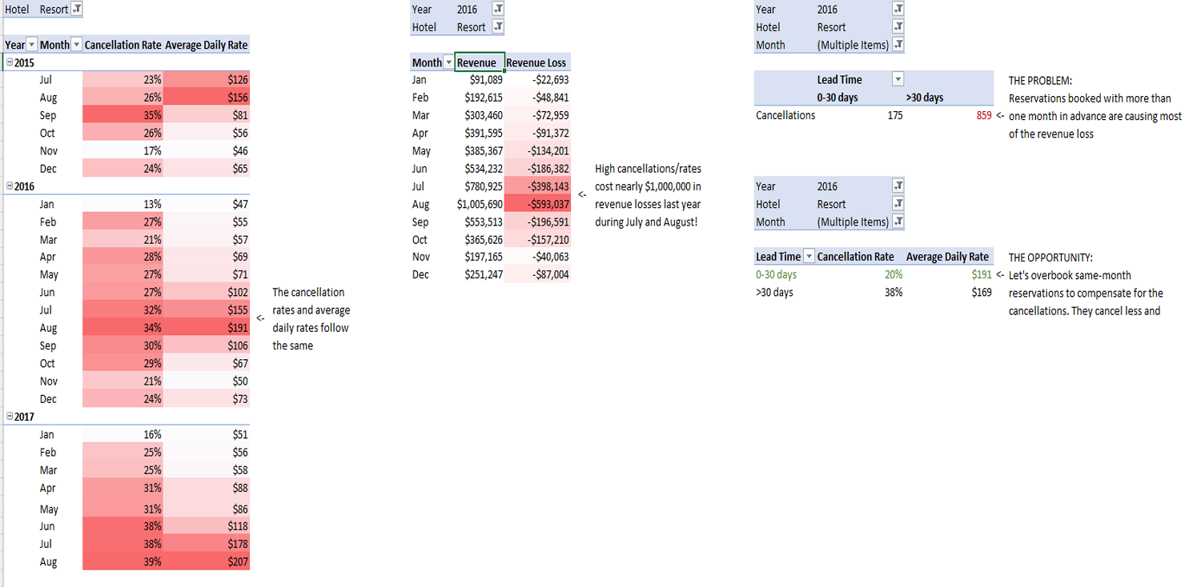
Task: Open Month dropdown in the Revenue table header
Action: (x=448, y=63)
